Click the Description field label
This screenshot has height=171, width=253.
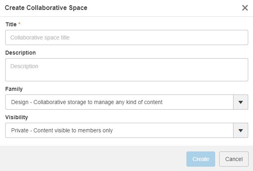[x=20, y=53]
